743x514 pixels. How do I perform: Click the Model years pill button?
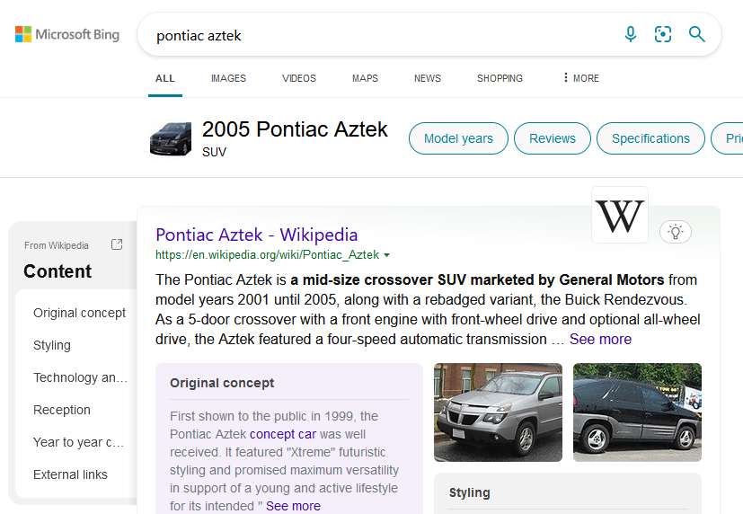point(458,138)
